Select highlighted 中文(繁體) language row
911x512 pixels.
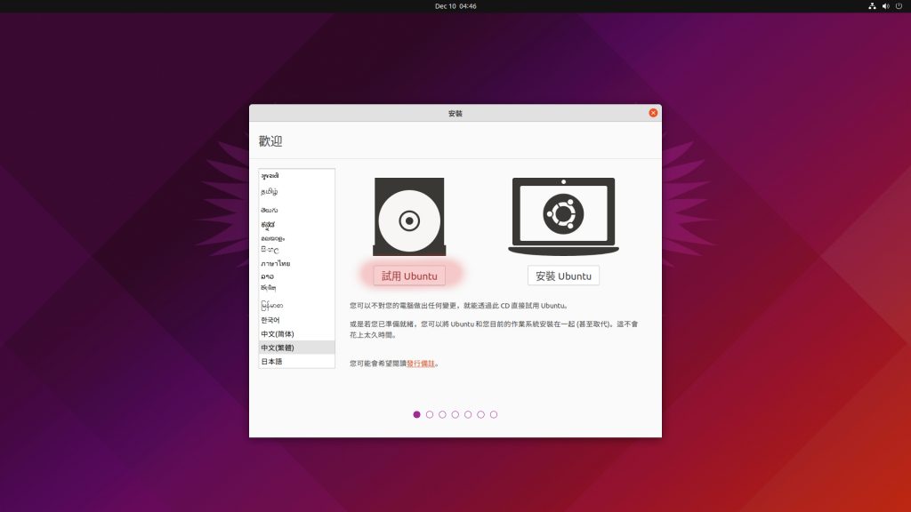(x=296, y=348)
